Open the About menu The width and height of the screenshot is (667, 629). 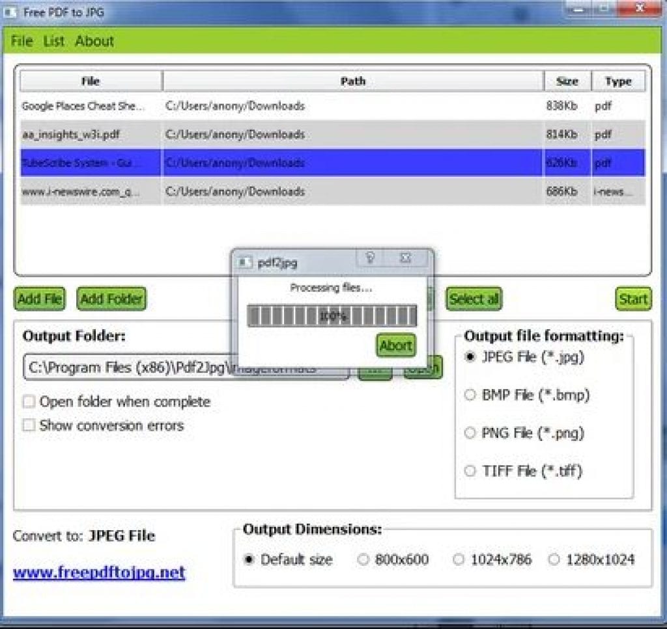coord(94,41)
